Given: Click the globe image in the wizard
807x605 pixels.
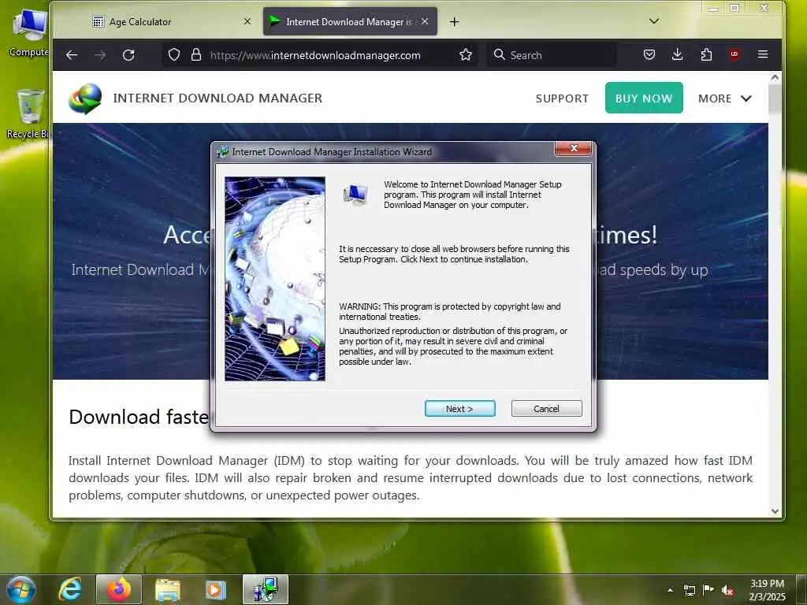Looking at the screenshot, I should pyautogui.click(x=275, y=279).
